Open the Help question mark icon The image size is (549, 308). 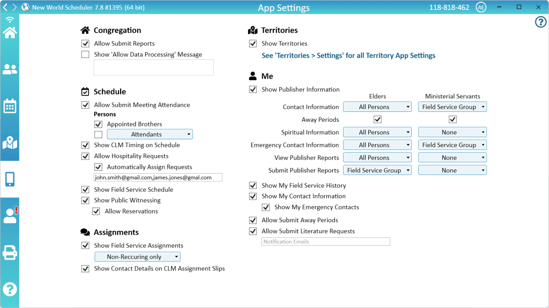[x=10, y=289]
